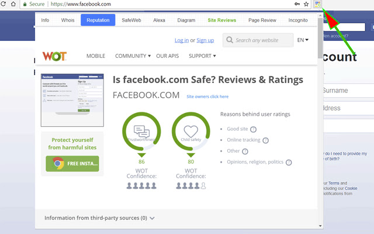Open the OUR APIS menu item
This screenshot has height=234, width=374.
pos(168,56)
